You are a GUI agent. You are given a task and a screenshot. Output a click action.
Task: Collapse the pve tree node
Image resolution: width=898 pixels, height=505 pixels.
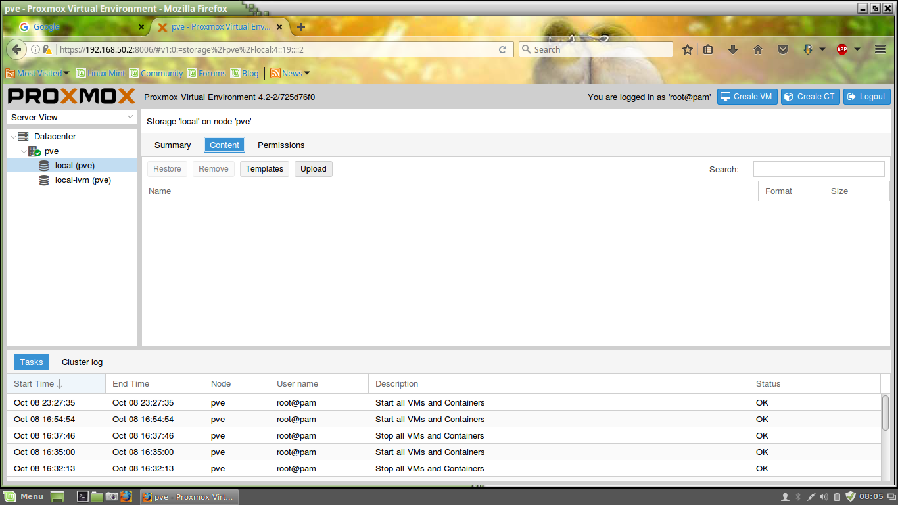click(x=24, y=151)
